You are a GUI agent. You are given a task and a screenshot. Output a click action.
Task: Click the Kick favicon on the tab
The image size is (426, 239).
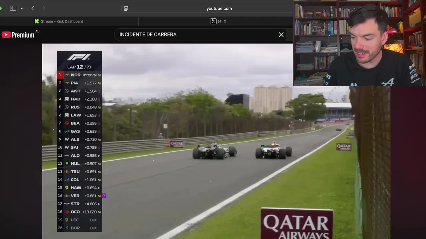(x=37, y=21)
